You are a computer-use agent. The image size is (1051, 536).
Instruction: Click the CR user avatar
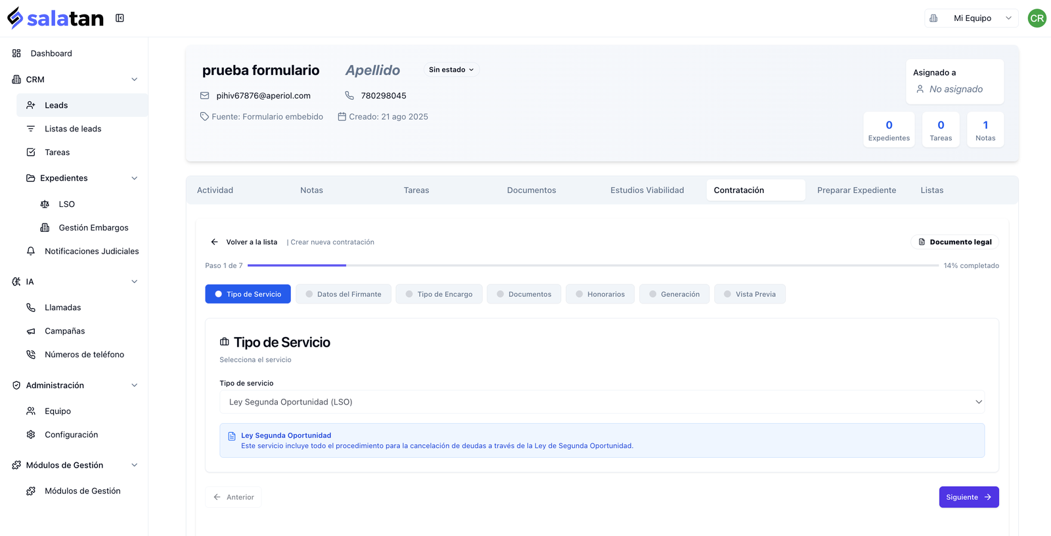1037,18
